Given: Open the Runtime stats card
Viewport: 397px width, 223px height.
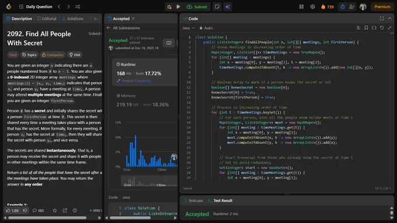Looking at the screenshot, I should [145, 72].
